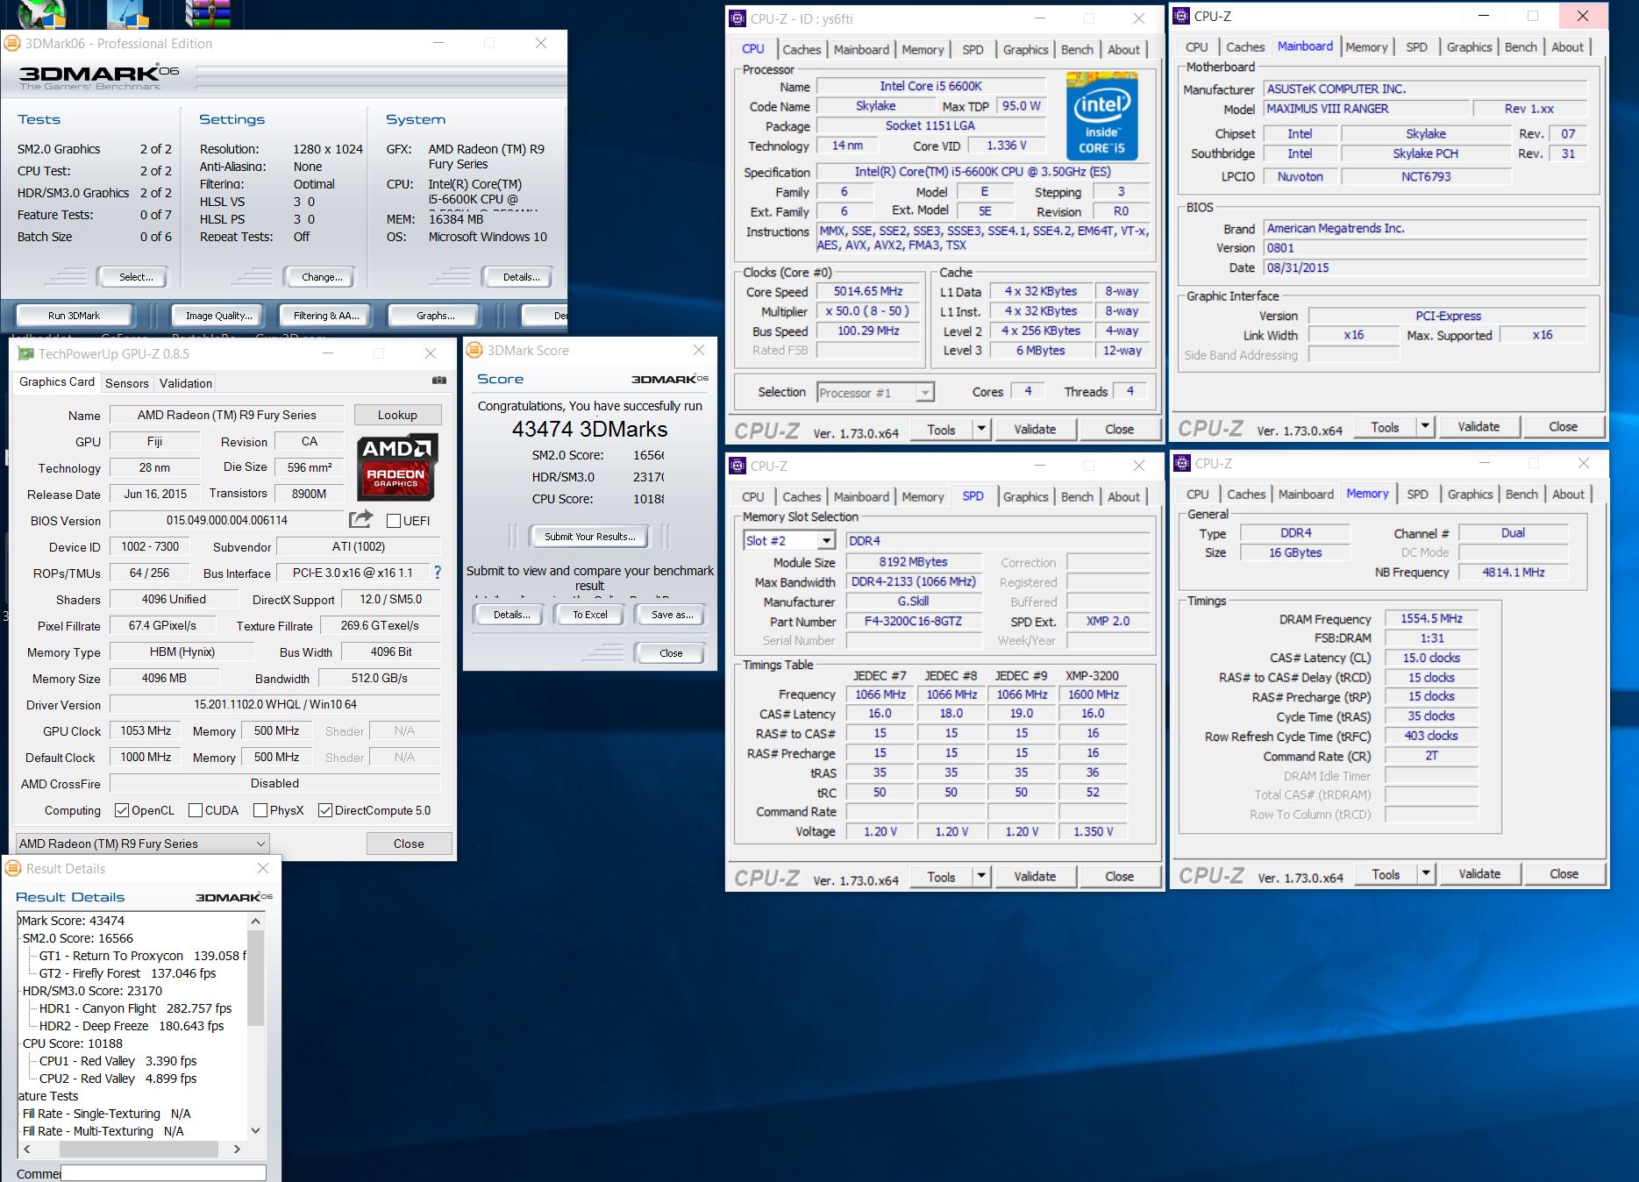The image size is (1639, 1182).
Task: Click Details button in 3DMark Score window
Action: [511, 615]
